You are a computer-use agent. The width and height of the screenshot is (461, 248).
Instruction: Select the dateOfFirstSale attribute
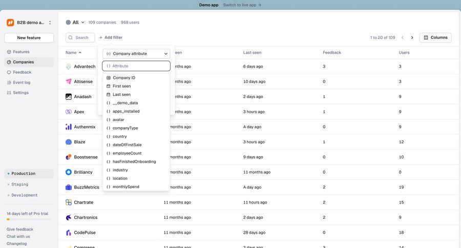pyautogui.click(x=136, y=144)
